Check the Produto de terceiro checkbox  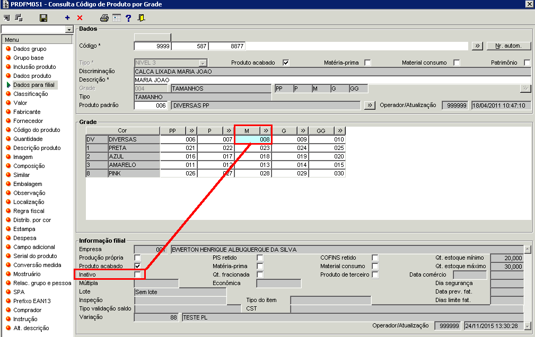375,274
